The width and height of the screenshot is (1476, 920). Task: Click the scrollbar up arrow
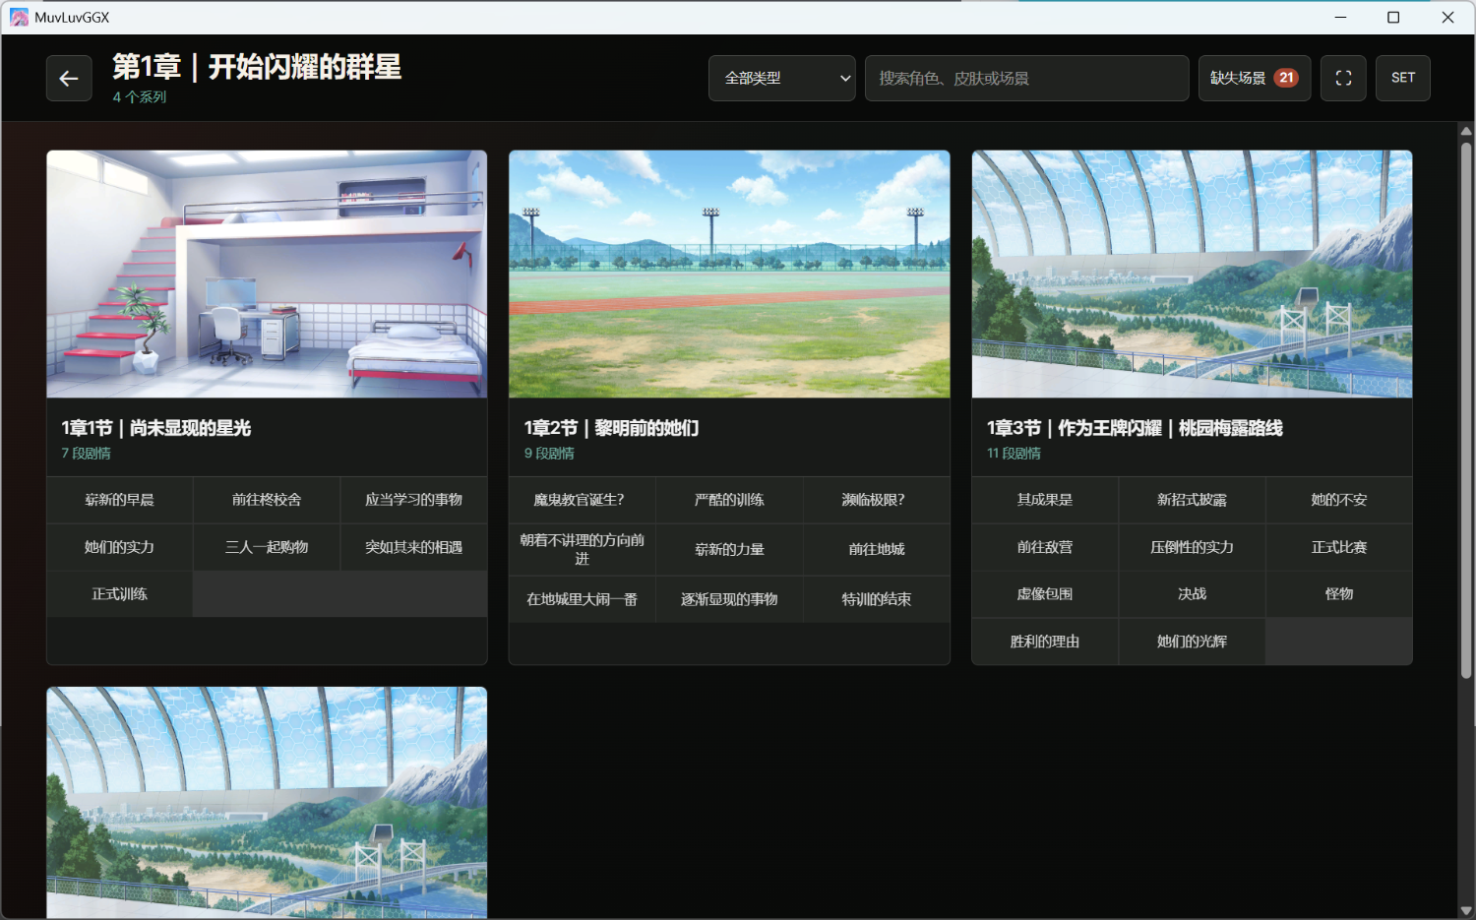tap(1466, 130)
